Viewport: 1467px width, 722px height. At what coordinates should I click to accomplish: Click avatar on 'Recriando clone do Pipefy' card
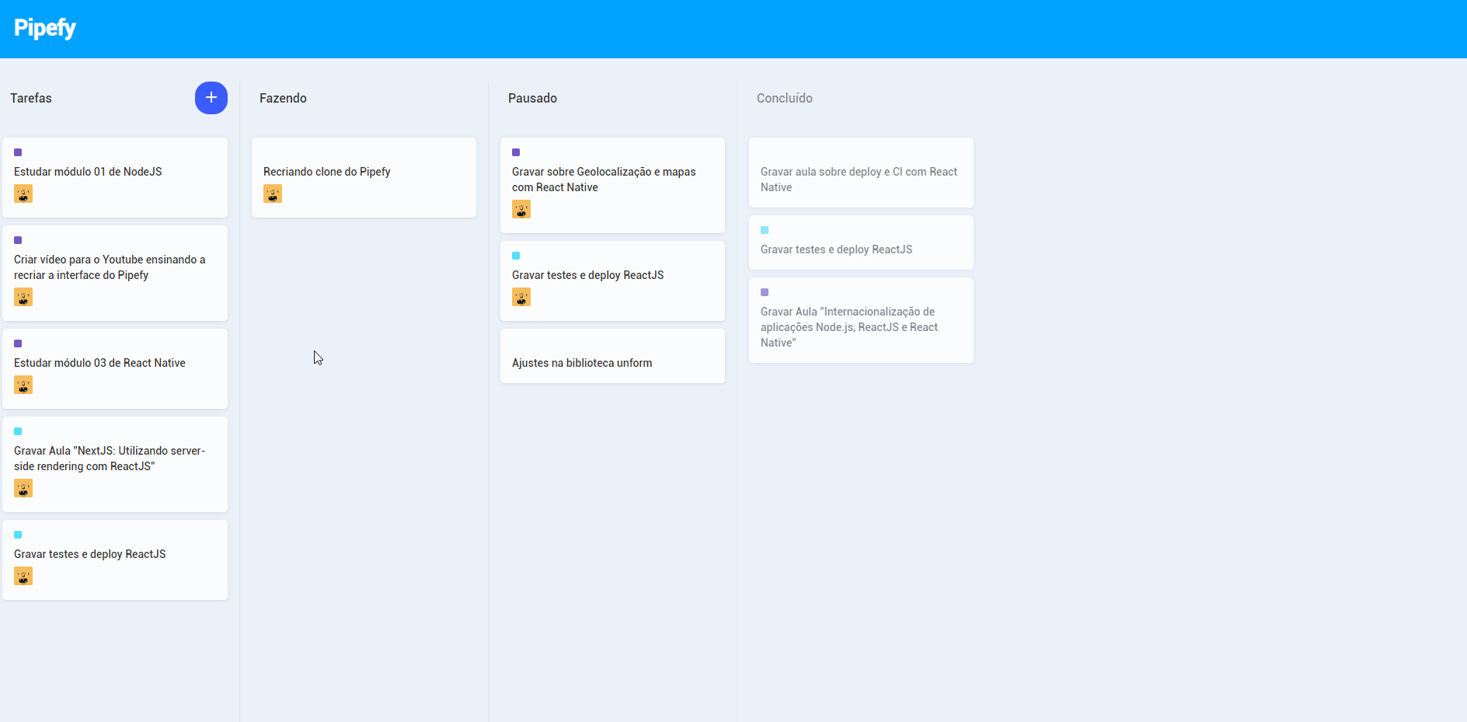tap(273, 194)
